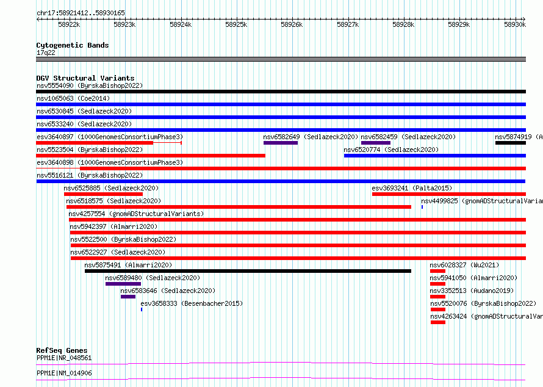Click the PPM1E|NM_014906 gene label
Viewport: 543px width, 387px height.
pos(64,373)
